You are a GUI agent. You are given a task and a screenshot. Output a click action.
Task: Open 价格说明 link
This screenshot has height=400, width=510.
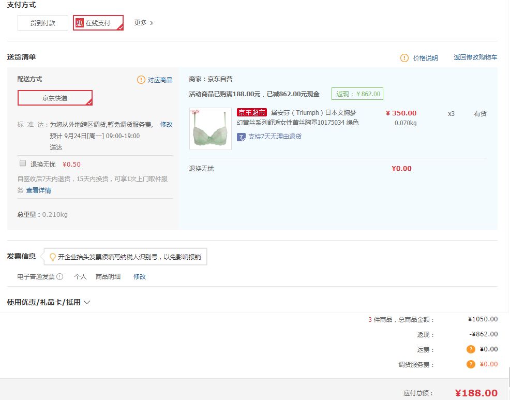(425, 58)
